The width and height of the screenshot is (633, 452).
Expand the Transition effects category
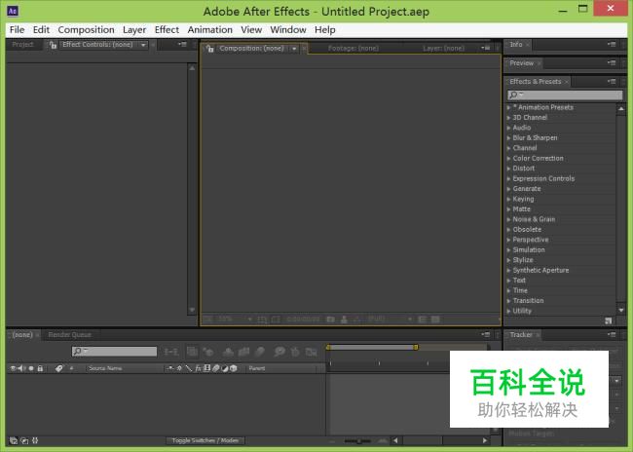[508, 301]
